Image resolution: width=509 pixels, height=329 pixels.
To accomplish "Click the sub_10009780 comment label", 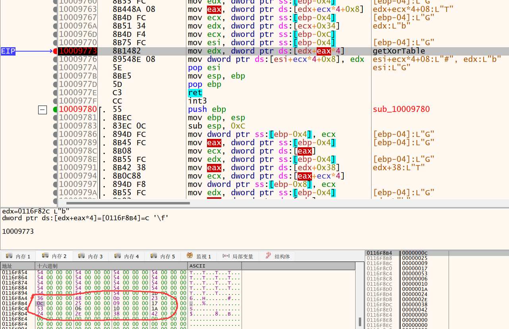I will (x=401, y=110).
